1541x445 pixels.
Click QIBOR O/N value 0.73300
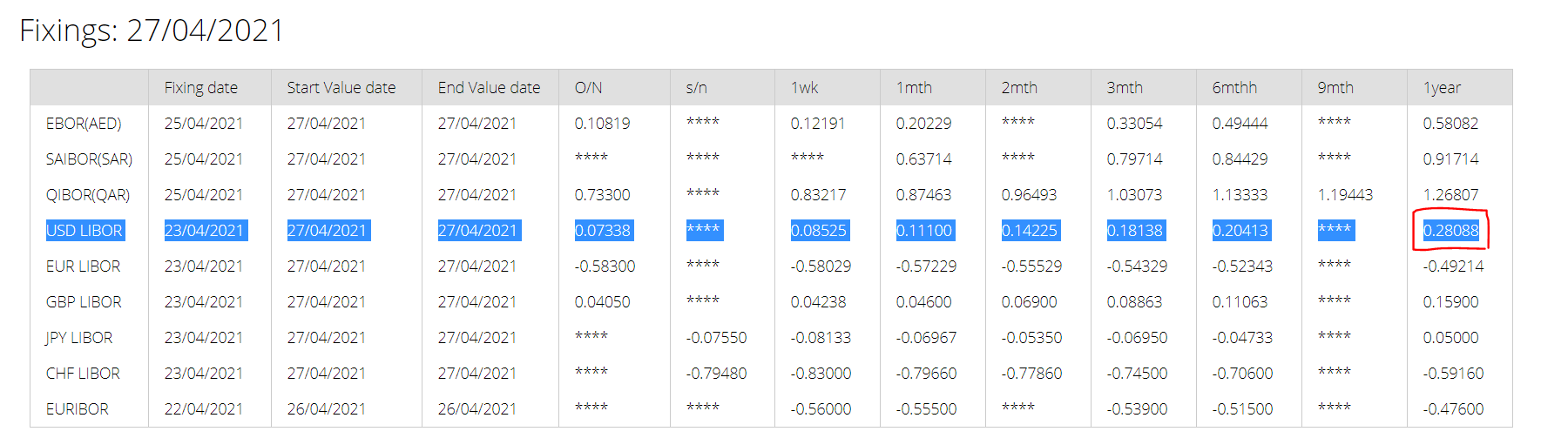click(x=602, y=195)
